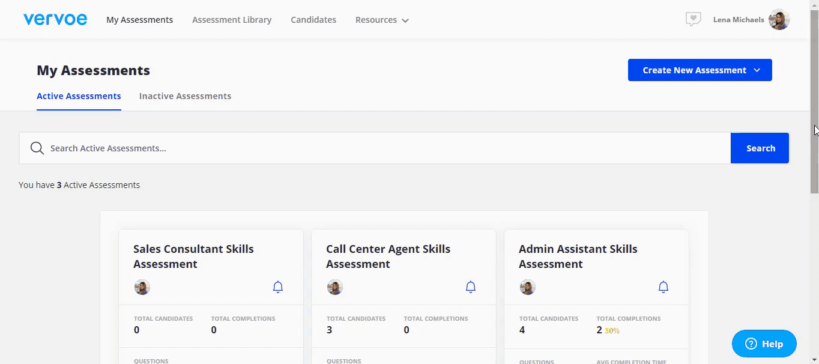The height and width of the screenshot is (364, 819).
Task: Click the search magnifier icon
Action: coord(37,148)
